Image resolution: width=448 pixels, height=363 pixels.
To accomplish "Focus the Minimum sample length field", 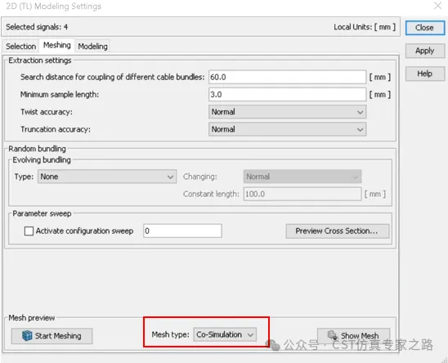I will click(287, 95).
